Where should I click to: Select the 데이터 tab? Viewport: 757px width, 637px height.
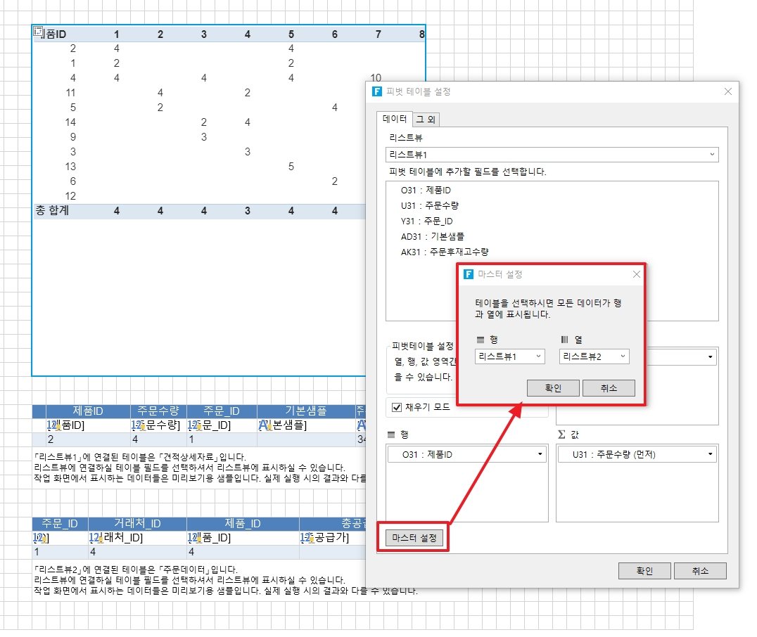tap(394, 119)
